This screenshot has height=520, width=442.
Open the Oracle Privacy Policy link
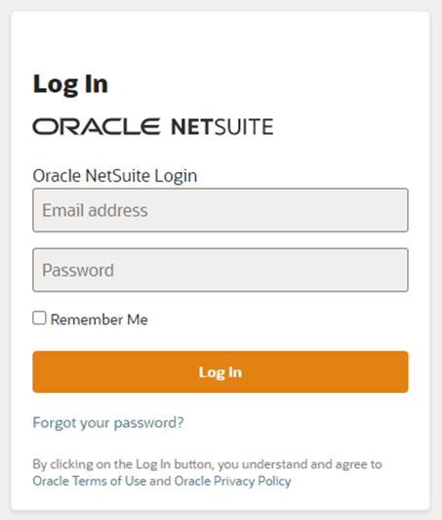(x=233, y=481)
